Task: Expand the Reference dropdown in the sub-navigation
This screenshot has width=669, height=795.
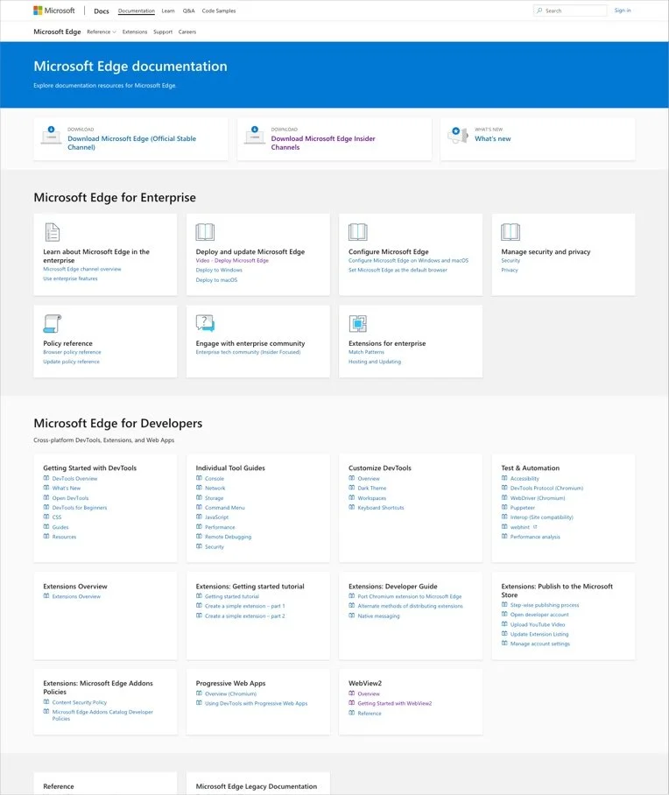Action: pyautogui.click(x=102, y=32)
